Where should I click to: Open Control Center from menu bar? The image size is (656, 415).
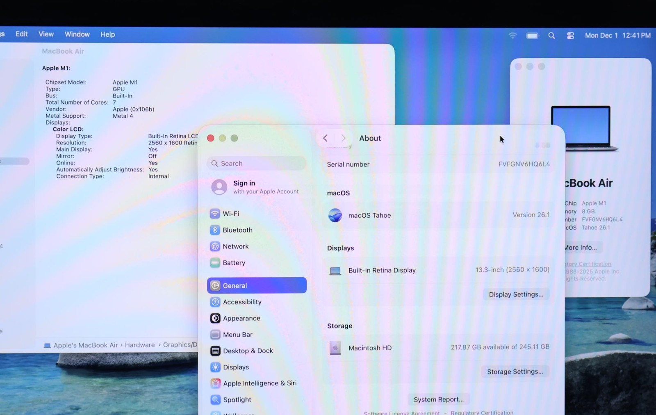(x=570, y=36)
